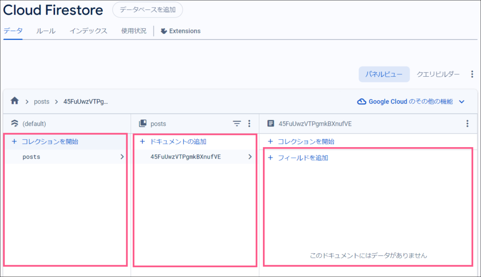Click 45FuUwzVTPg... in the breadcrumb
The image size is (481, 277).
85,102
